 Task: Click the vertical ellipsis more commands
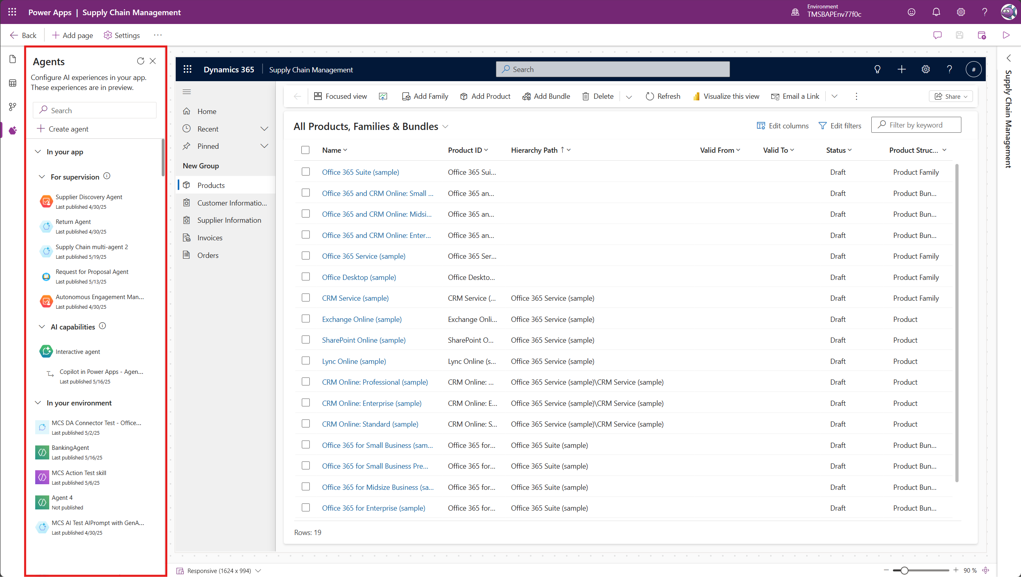(x=856, y=96)
